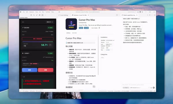The height and width of the screenshot is (104, 173).
Task: Close the Extension: Cursor Pro Max tab
Action: (88, 15)
